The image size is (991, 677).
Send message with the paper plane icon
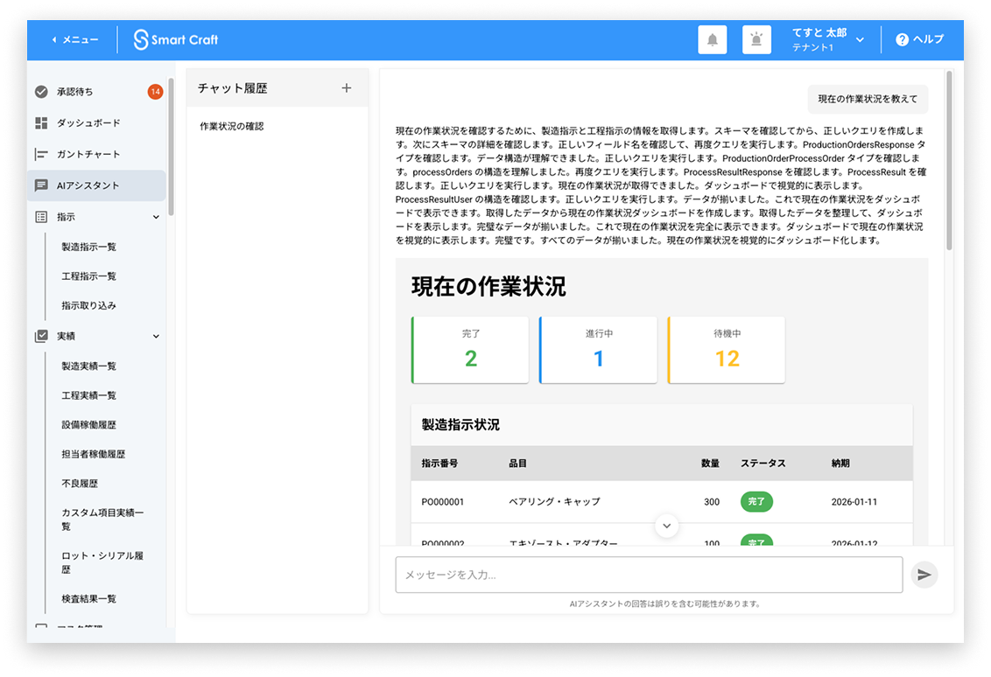pos(924,574)
